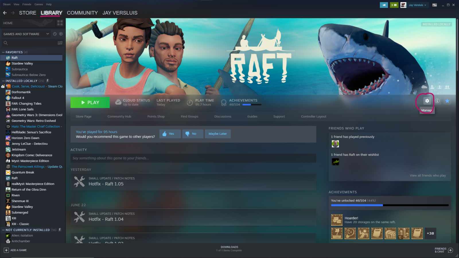Select Maybe Later for the recommendation
This screenshot has width=459, height=258.
click(217, 134)
